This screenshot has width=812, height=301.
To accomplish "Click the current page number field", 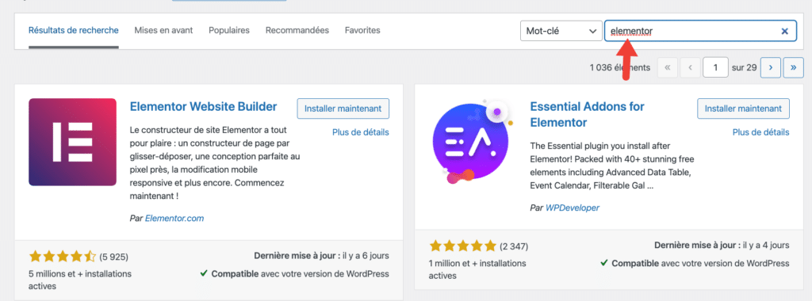I will [716, 67].
